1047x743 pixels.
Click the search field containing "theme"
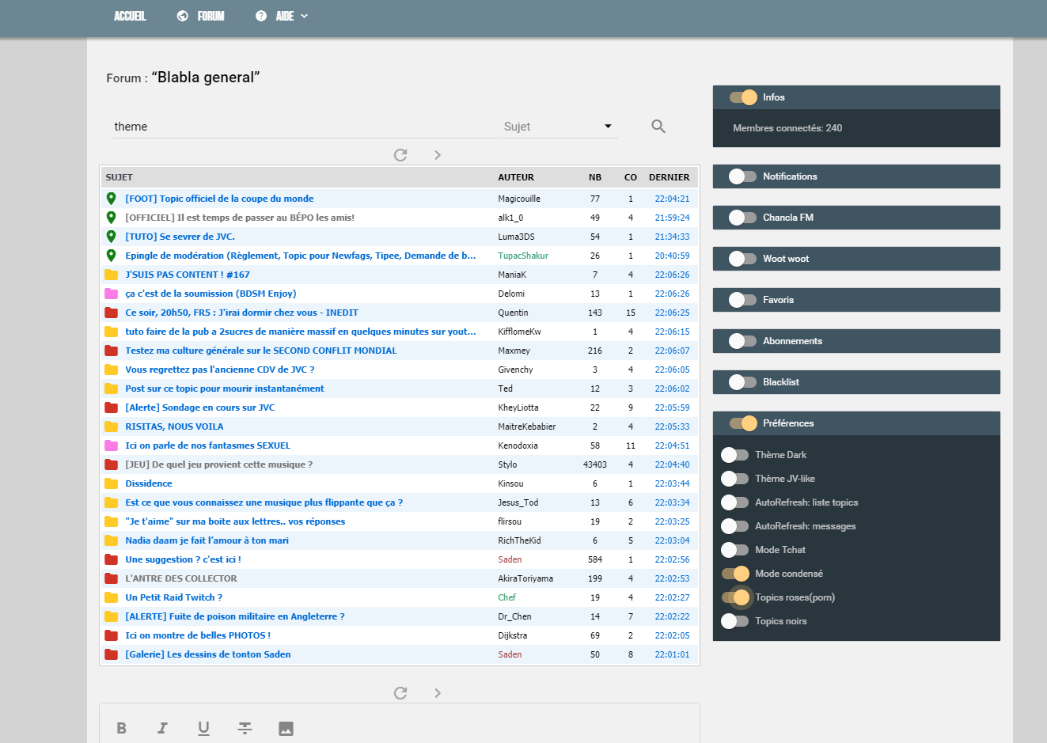305,127
